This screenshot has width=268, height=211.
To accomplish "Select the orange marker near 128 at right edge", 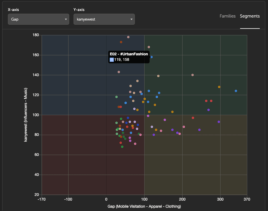I will pyautogui.click(x=219, y=87).
